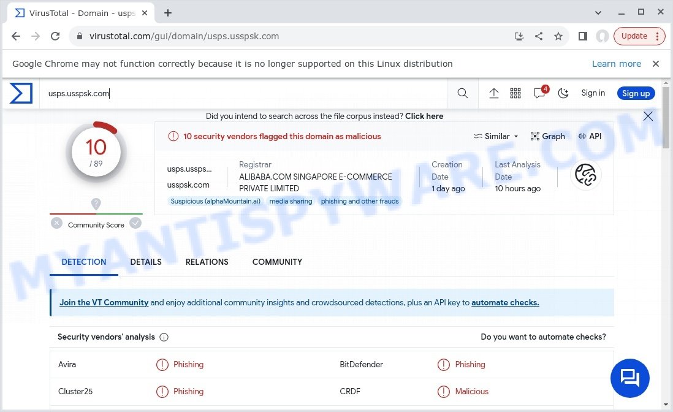Screen dimensions: 673x412
Task: Open the chat support bubble
Action: click(x=629, y=378)
